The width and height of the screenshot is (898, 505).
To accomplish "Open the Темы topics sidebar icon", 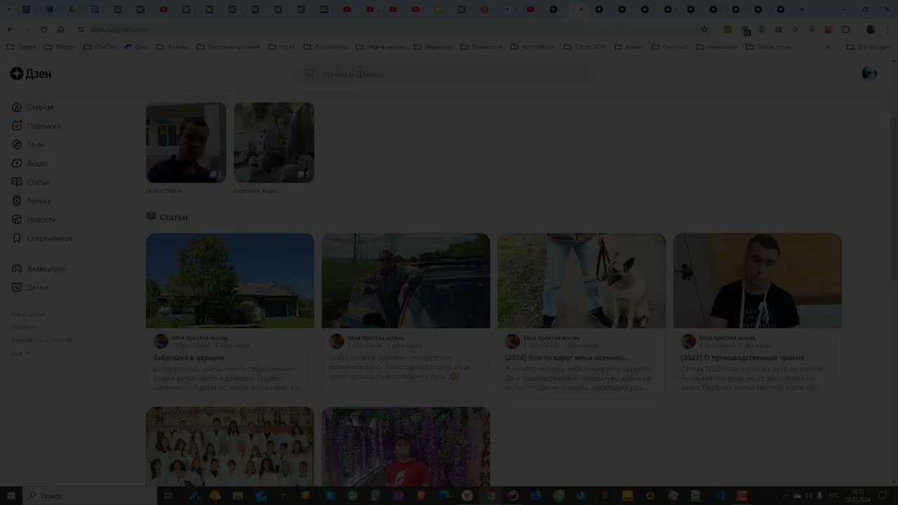I will pyautogui.click(x=17, y=144).
